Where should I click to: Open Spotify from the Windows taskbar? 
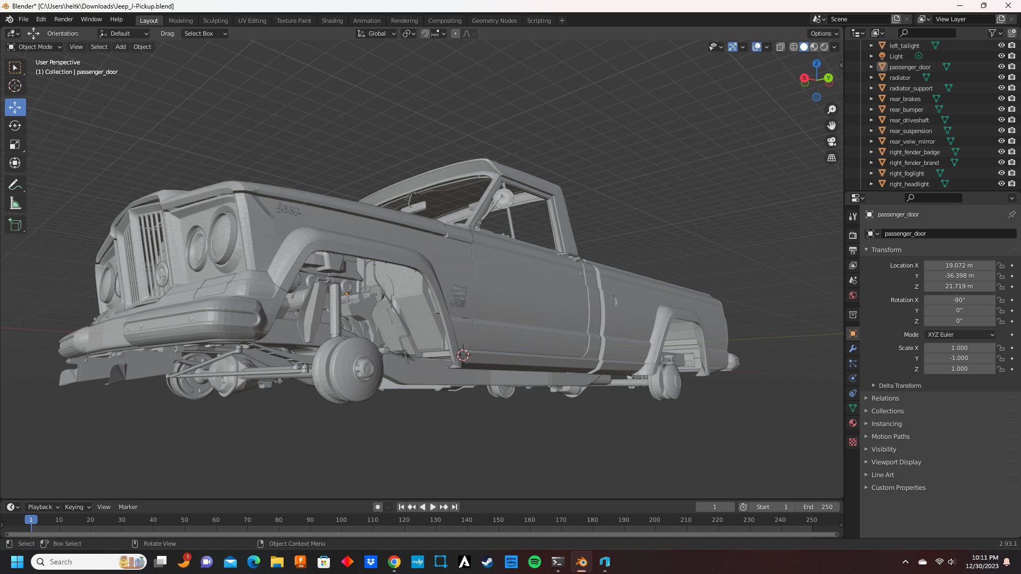[534, 562]
